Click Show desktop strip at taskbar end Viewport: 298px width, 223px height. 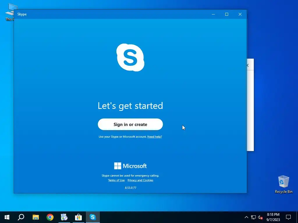(297, 217)
